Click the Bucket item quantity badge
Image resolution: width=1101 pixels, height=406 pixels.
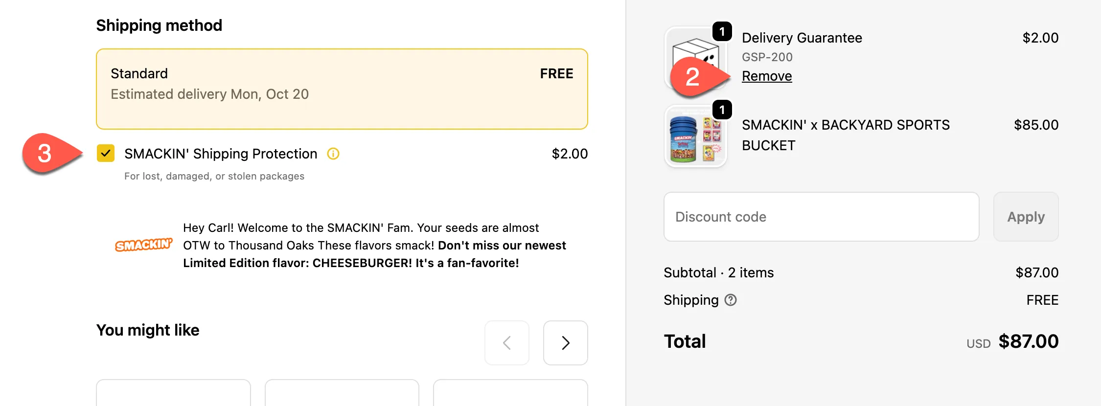coord(722,110)
